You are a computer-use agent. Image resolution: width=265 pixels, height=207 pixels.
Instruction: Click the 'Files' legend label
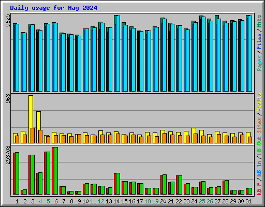pos(259,41)
